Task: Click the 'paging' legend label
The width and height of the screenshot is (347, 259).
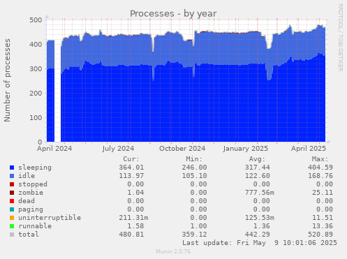Action: pyautogui.click(x=31, y=209)
